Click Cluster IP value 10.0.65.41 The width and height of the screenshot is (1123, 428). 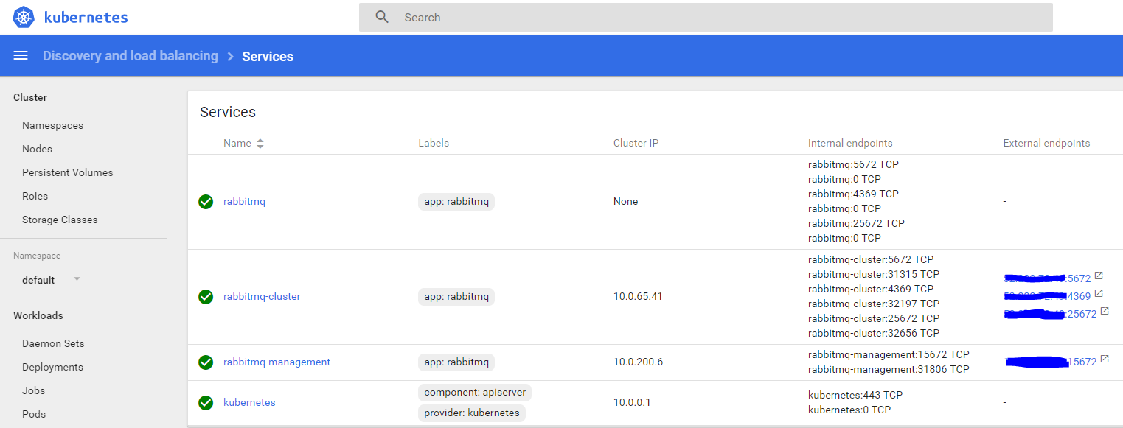click(x=638, y=297)
